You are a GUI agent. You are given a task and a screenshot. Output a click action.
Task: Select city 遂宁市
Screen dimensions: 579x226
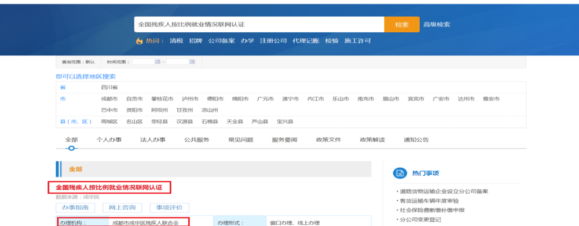[x=291, y=99]
